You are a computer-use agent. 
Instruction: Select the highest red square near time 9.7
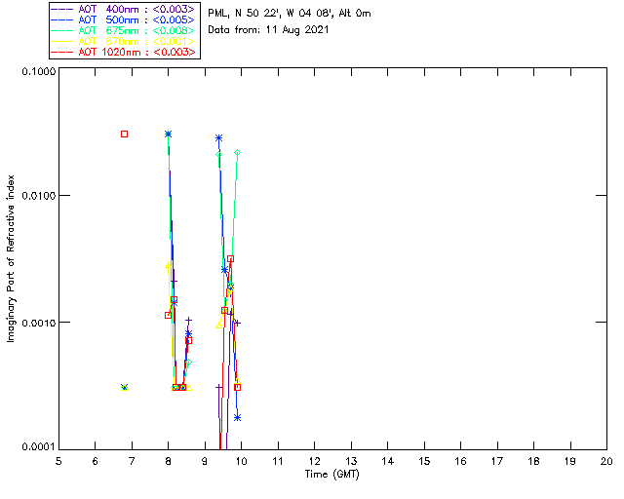pos(230,258)
